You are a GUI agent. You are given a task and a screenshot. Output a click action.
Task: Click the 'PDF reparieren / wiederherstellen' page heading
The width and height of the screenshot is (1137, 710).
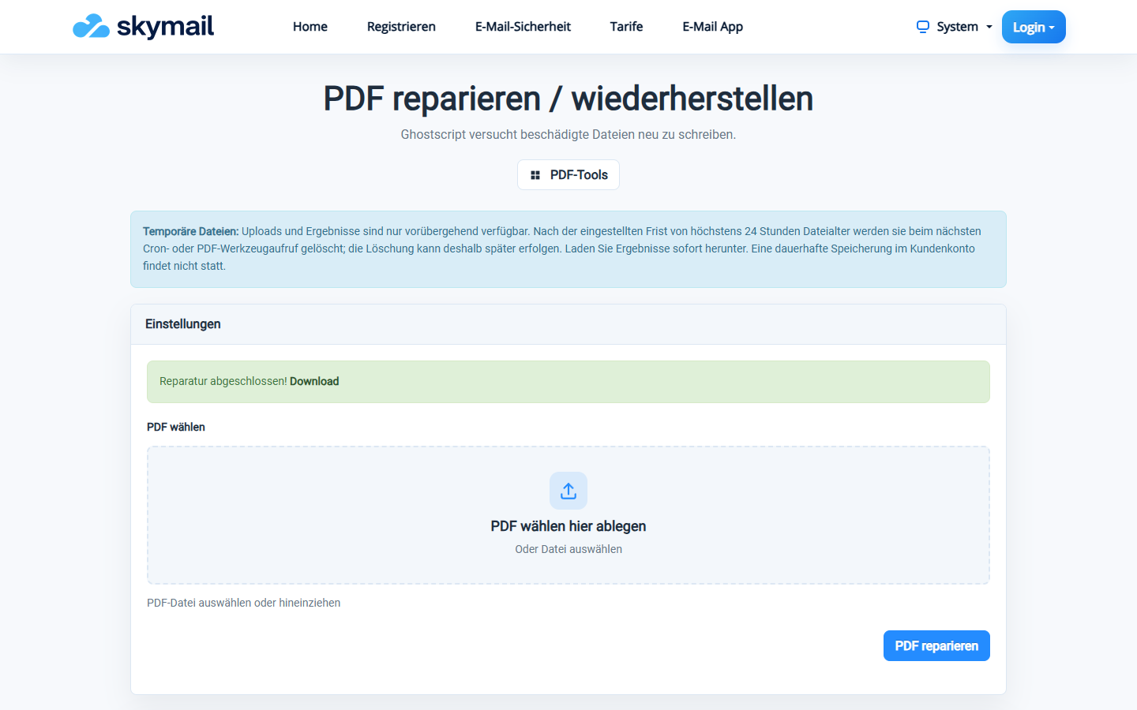568,99
